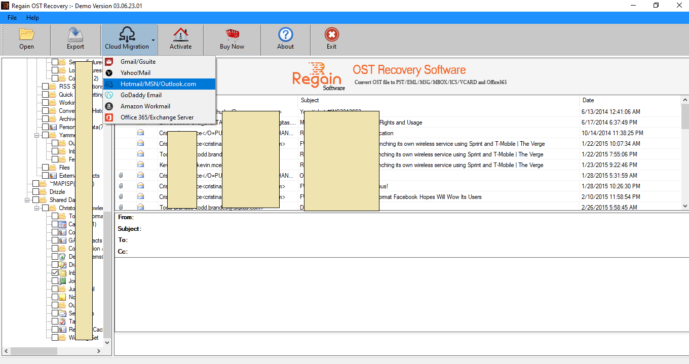Click envelope icon of 1/23/2015 9:22:46 PM email
Screen dimensions: 689x364
point(140,165)
